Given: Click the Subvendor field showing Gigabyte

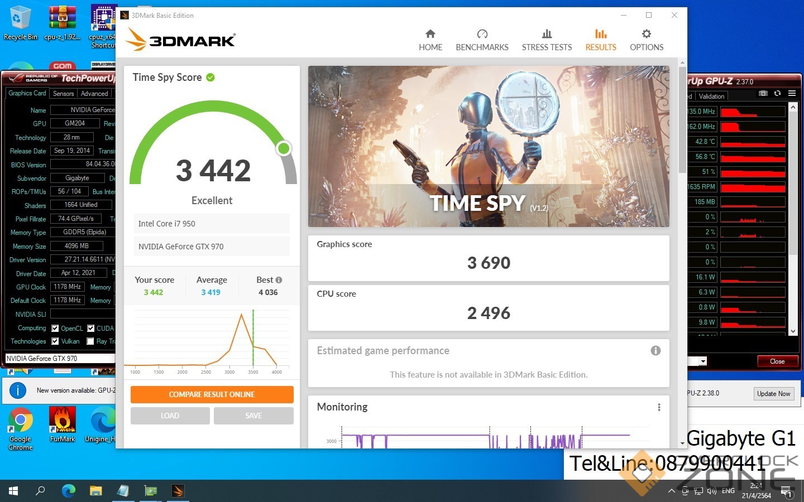Looking at the screenshot, I should click(x=77, y=178).
